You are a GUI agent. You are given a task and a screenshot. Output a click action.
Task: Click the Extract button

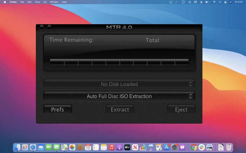pos(120,110)
